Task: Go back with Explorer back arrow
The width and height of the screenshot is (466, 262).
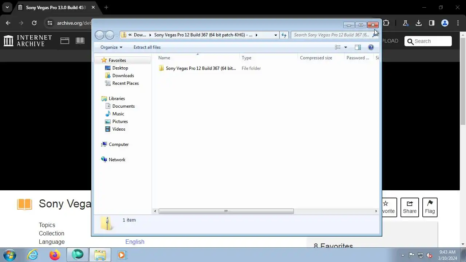Action: [99, 35]
